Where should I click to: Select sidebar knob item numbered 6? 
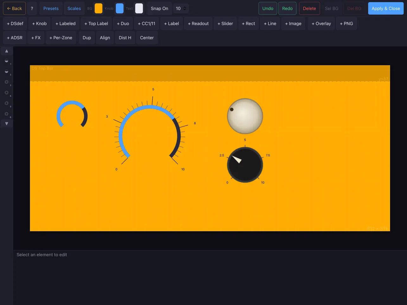[6, 114]
